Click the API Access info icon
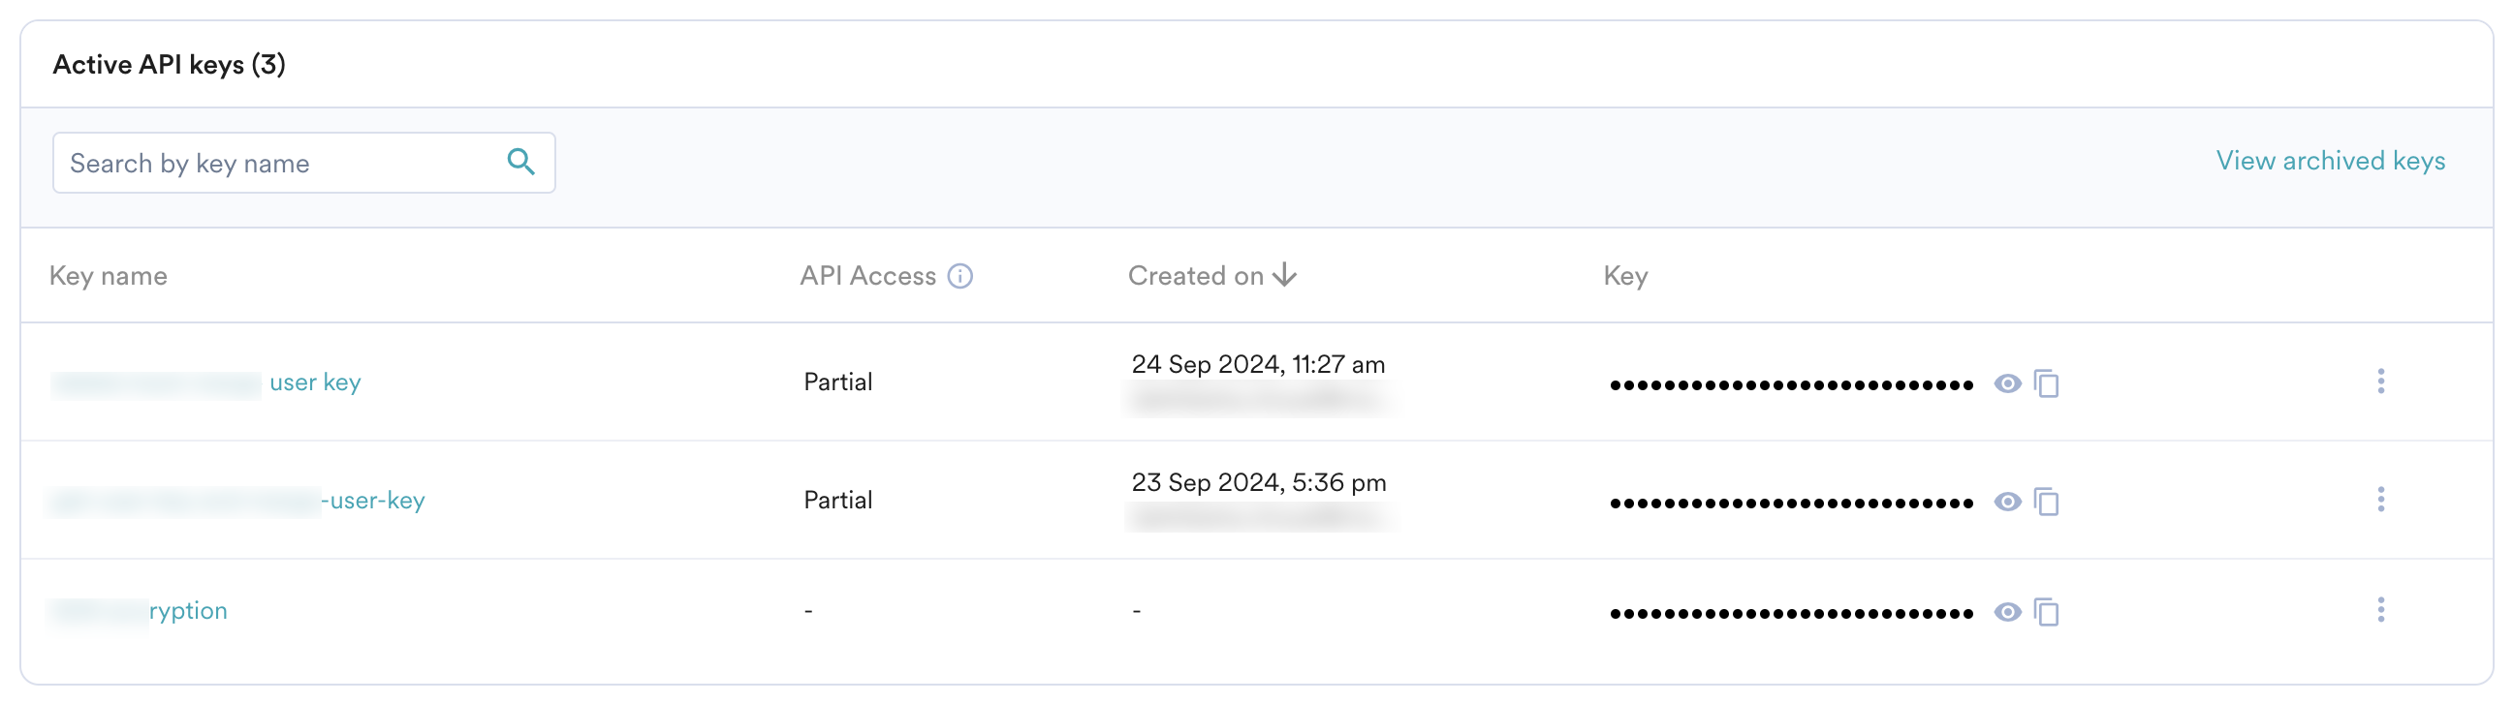The image size is (2514, 703). tap(960, 276)
